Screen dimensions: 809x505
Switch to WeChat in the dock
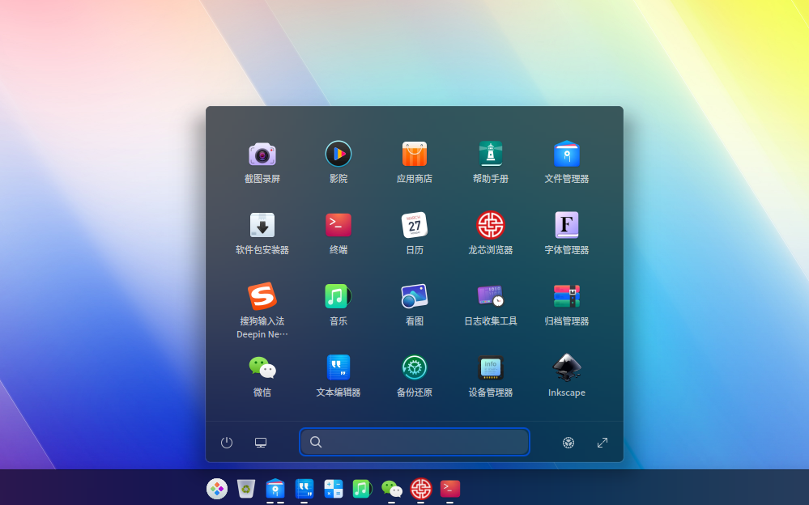pyautogui.click(x=392, y=489)
